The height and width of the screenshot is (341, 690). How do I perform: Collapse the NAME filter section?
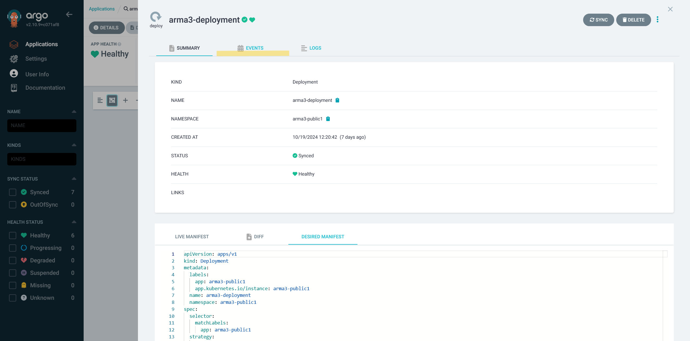74,111
